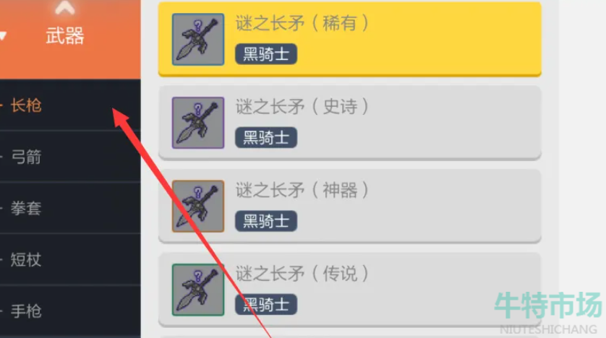
Task: Choose 拳套 from the weapon type list
Action: point(70,208)
